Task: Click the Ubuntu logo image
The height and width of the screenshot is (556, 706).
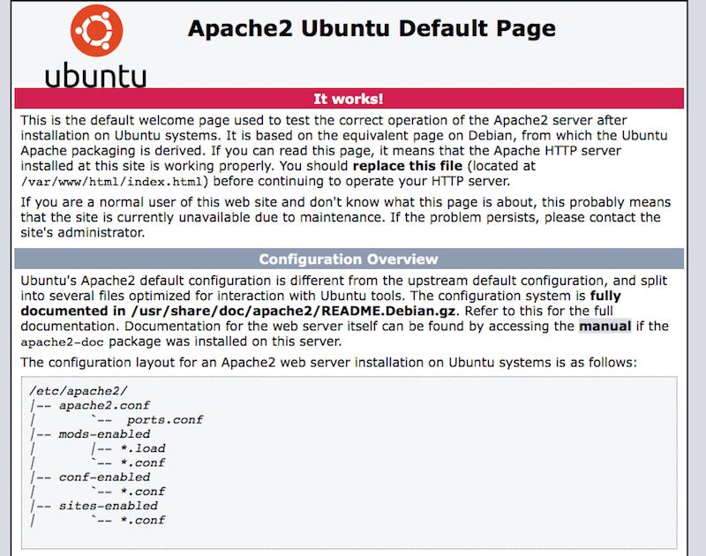Action: click(x=96, y=46)
